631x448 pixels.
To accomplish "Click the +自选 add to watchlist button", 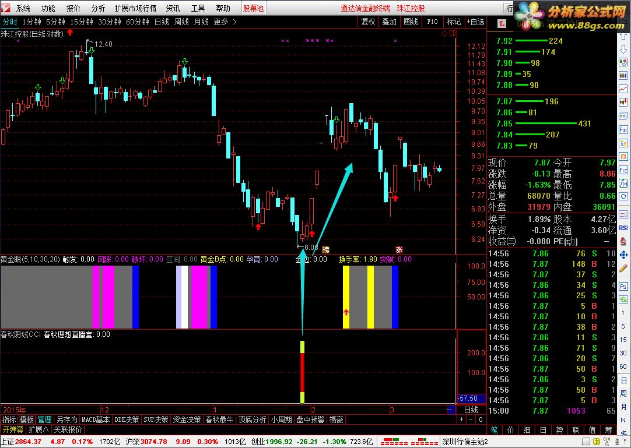I will [475, 22].
